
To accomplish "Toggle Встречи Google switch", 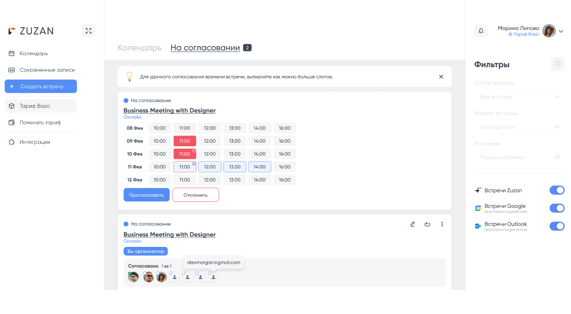I will click(557, 208).
